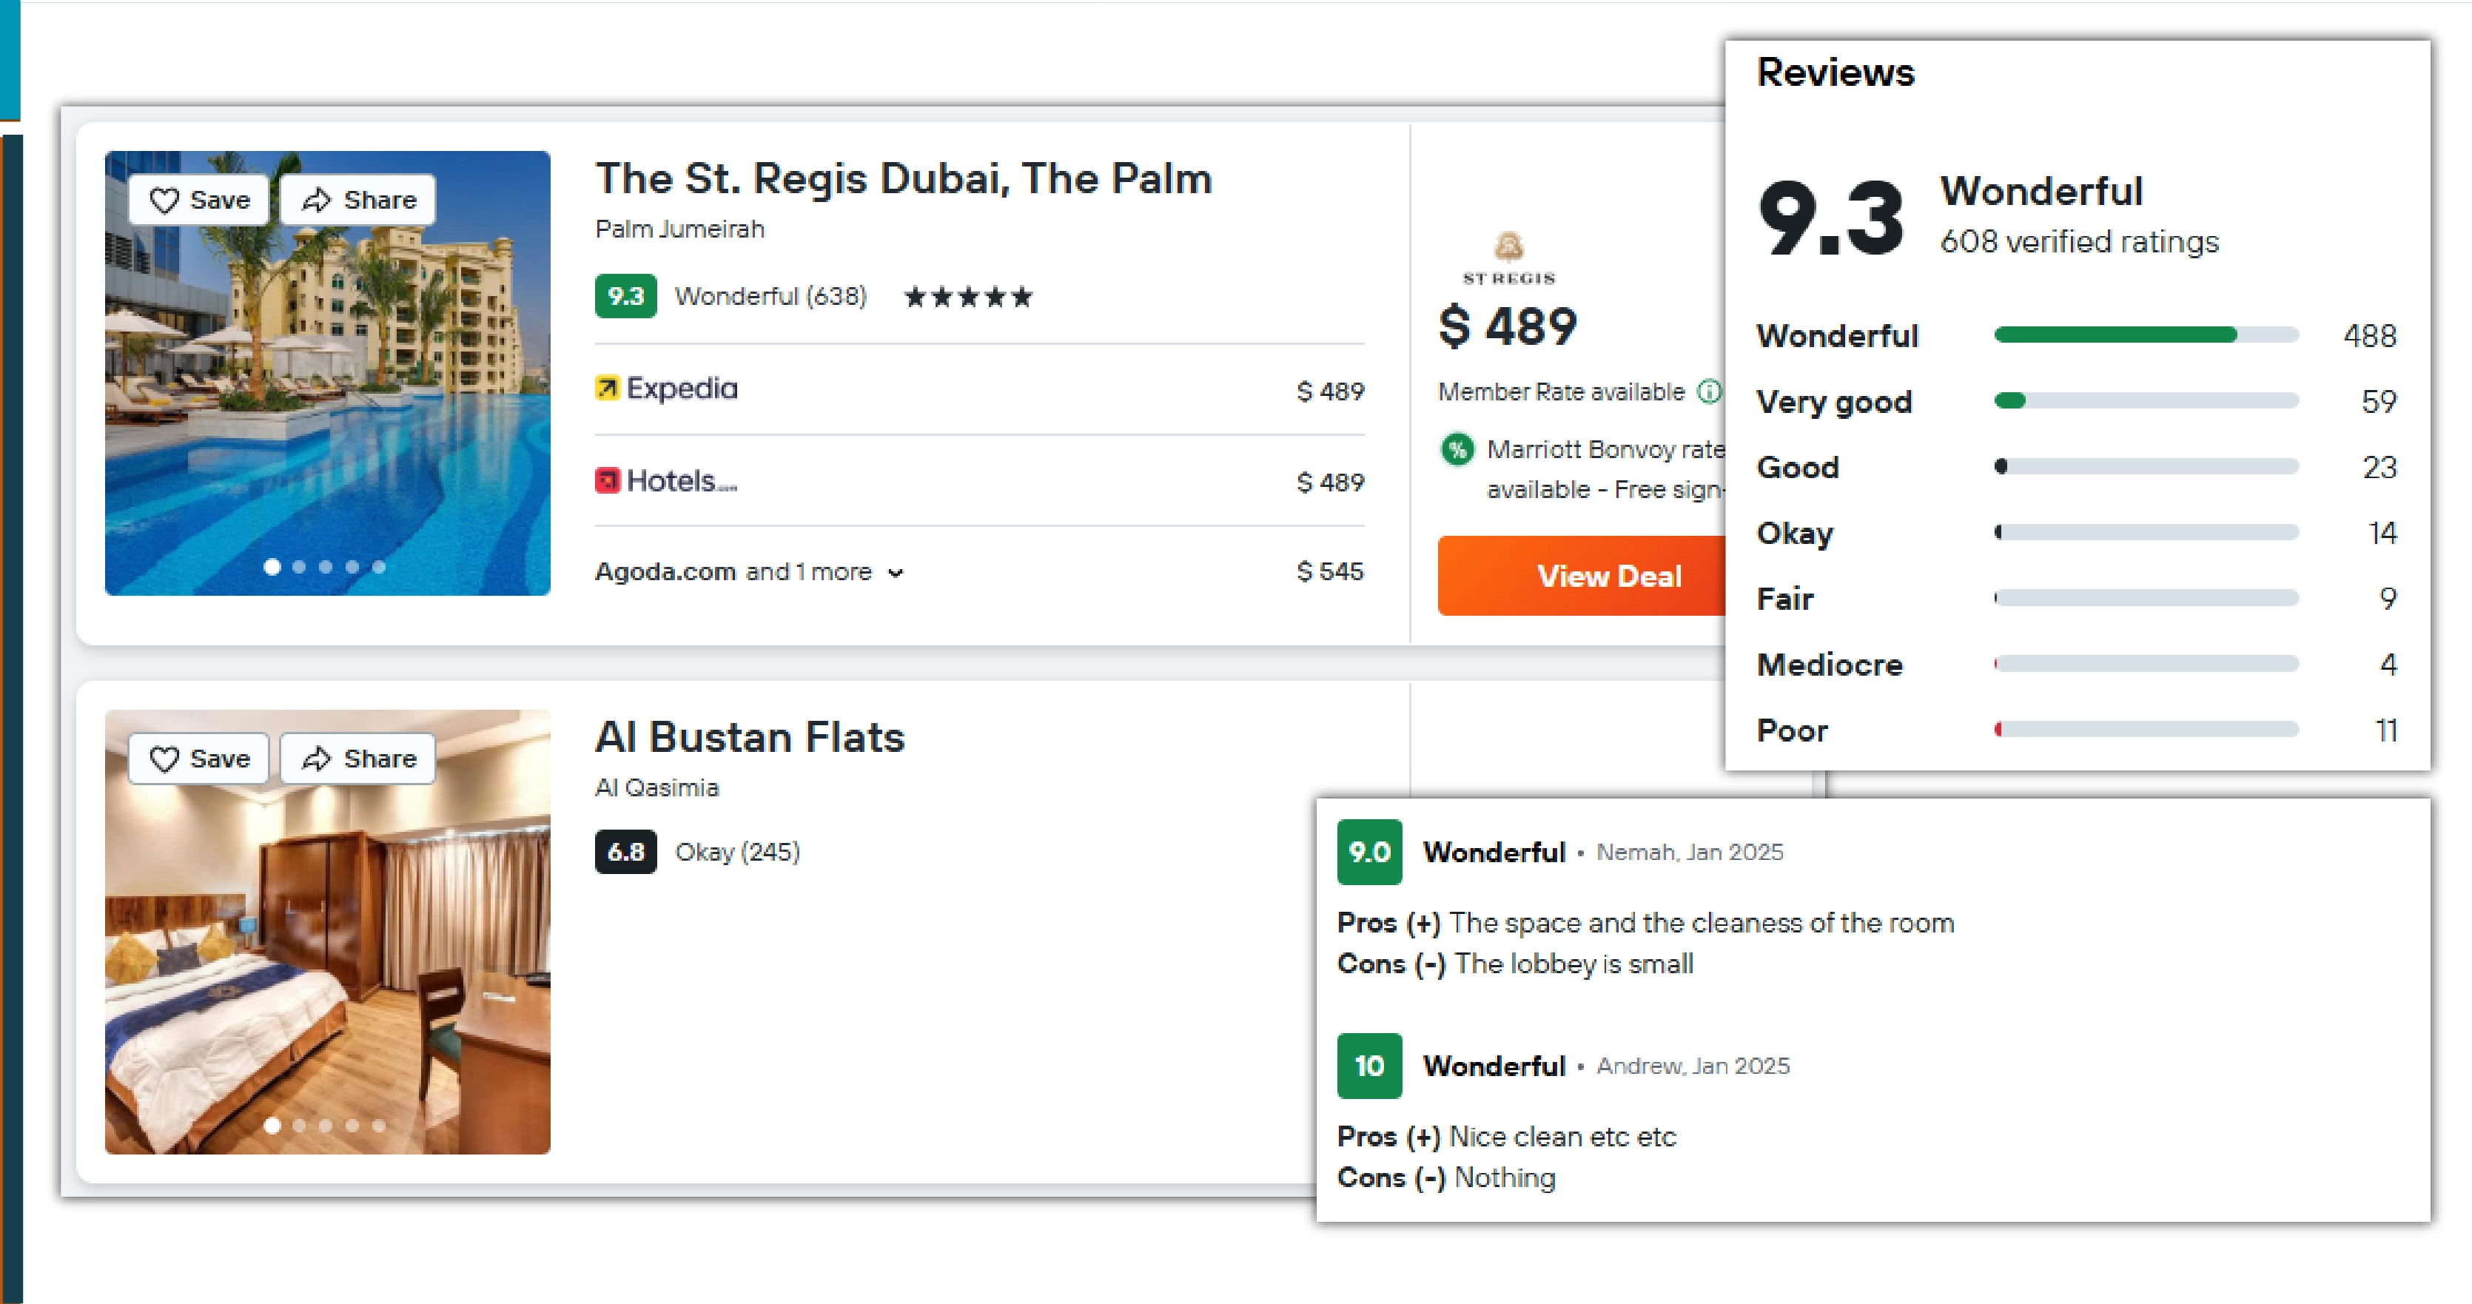2472x1304 pixels.
Task: Click the Member Rate info icon
Action: [x=1710, y=391]
